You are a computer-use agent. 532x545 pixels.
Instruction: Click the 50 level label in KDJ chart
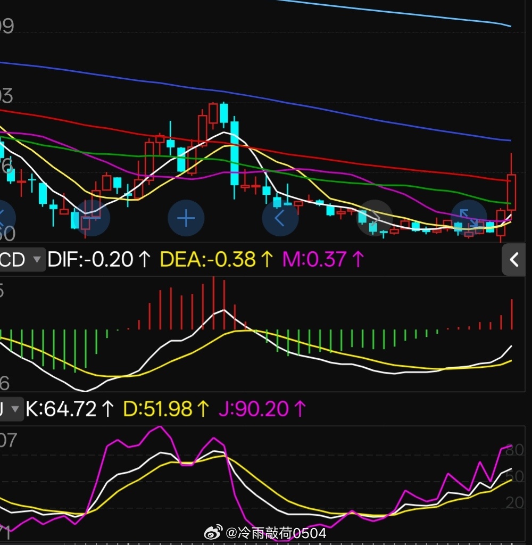[514, 476]
